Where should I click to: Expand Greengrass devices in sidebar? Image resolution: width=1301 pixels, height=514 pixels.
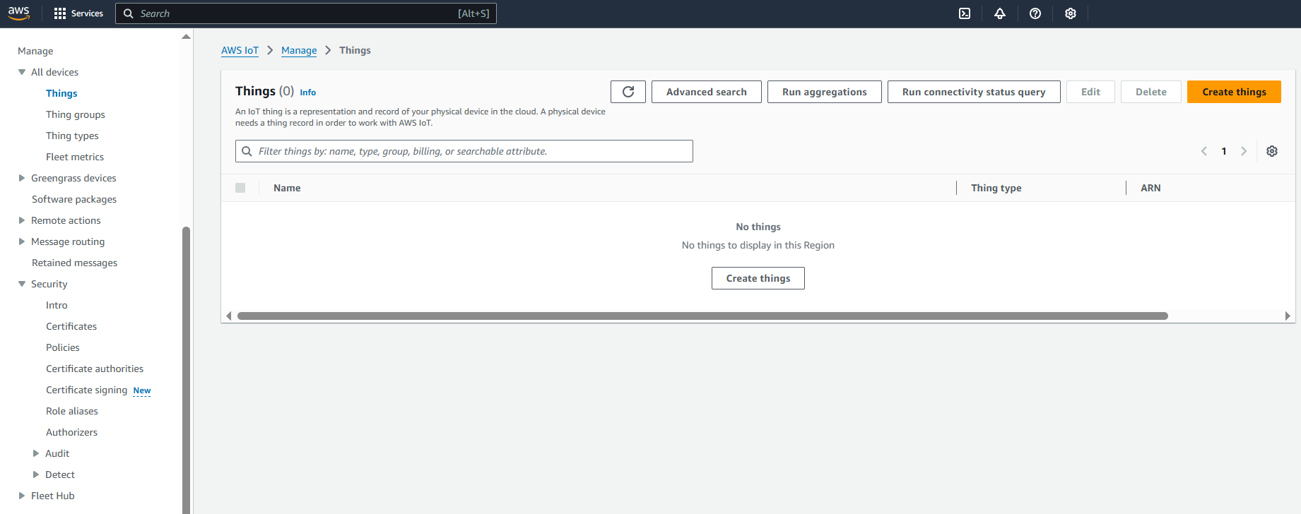(22, 178)
